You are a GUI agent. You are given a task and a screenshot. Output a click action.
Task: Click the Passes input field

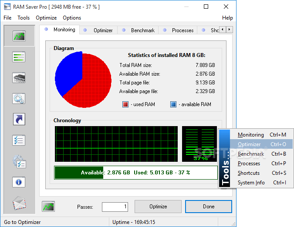tap(115, 207)
